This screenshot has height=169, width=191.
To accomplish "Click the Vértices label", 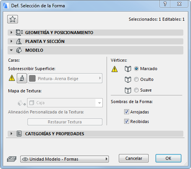I will pos(119,60).
